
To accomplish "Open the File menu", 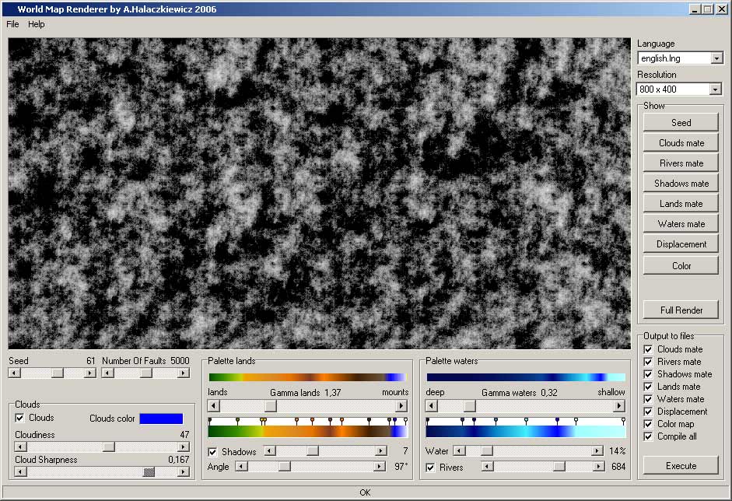I will click(x=12, y=24).
